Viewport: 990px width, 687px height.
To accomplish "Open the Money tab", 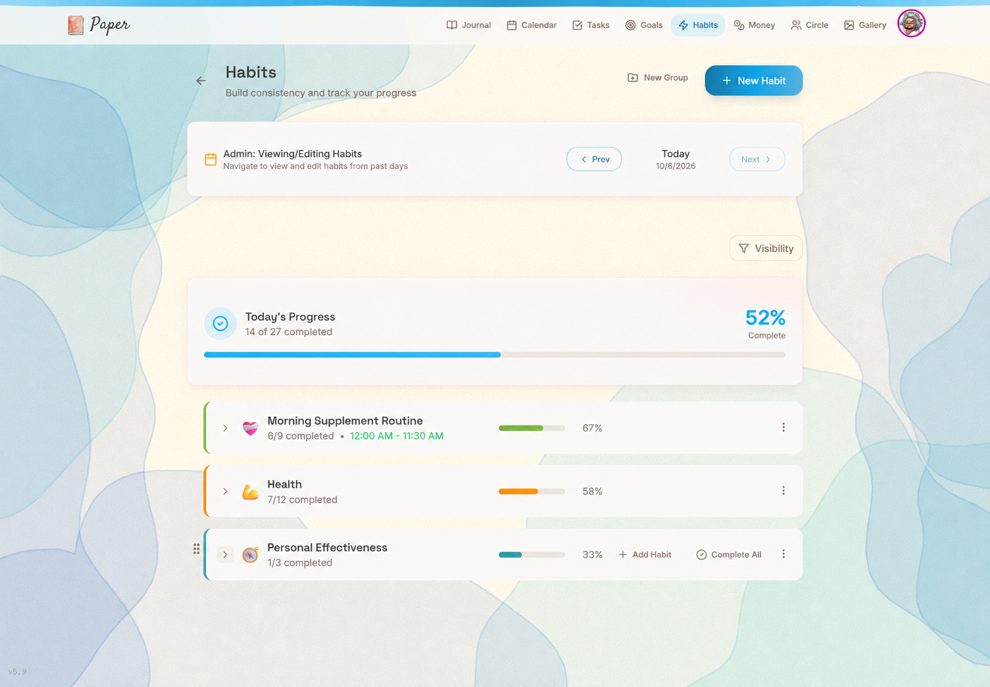I will (755, 25).
